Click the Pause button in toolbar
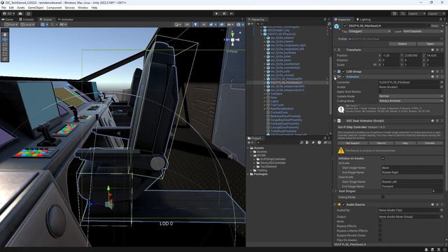 (224, 13)
